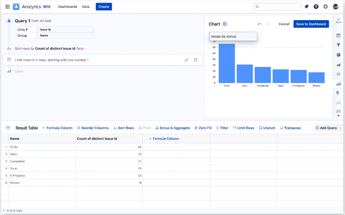Open the Data menu
The image size is (345, 215).
tap(86, 7)
